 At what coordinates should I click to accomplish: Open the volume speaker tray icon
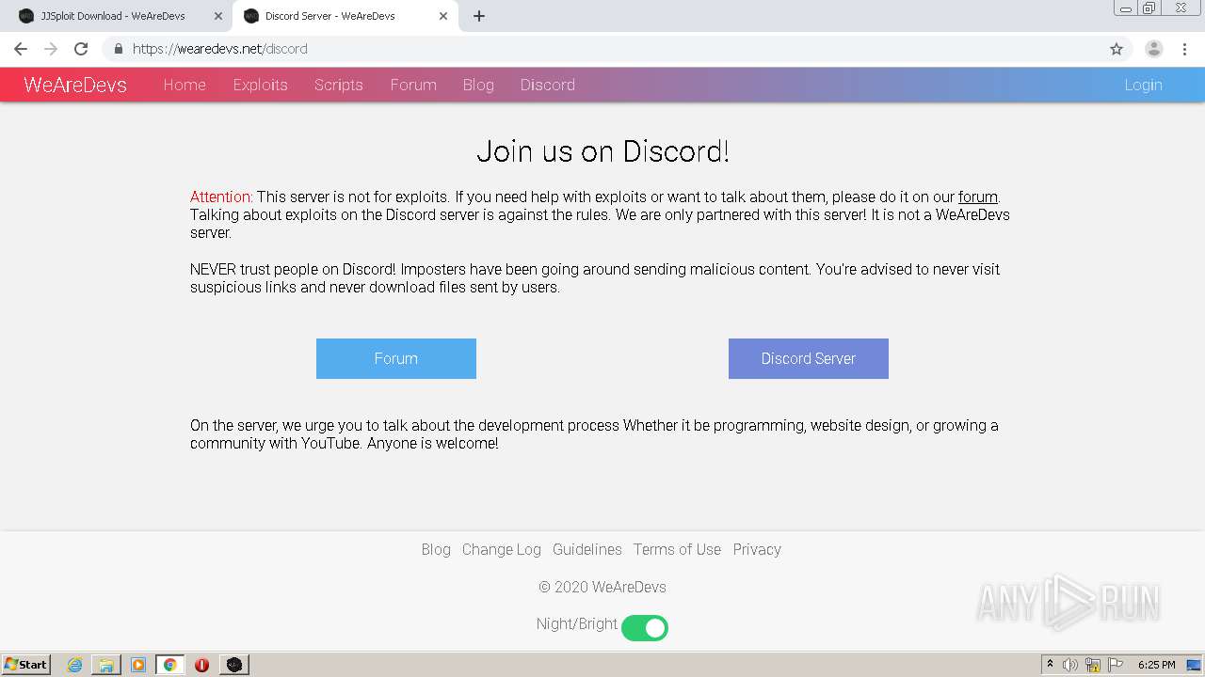click(x=1070, y=665)
